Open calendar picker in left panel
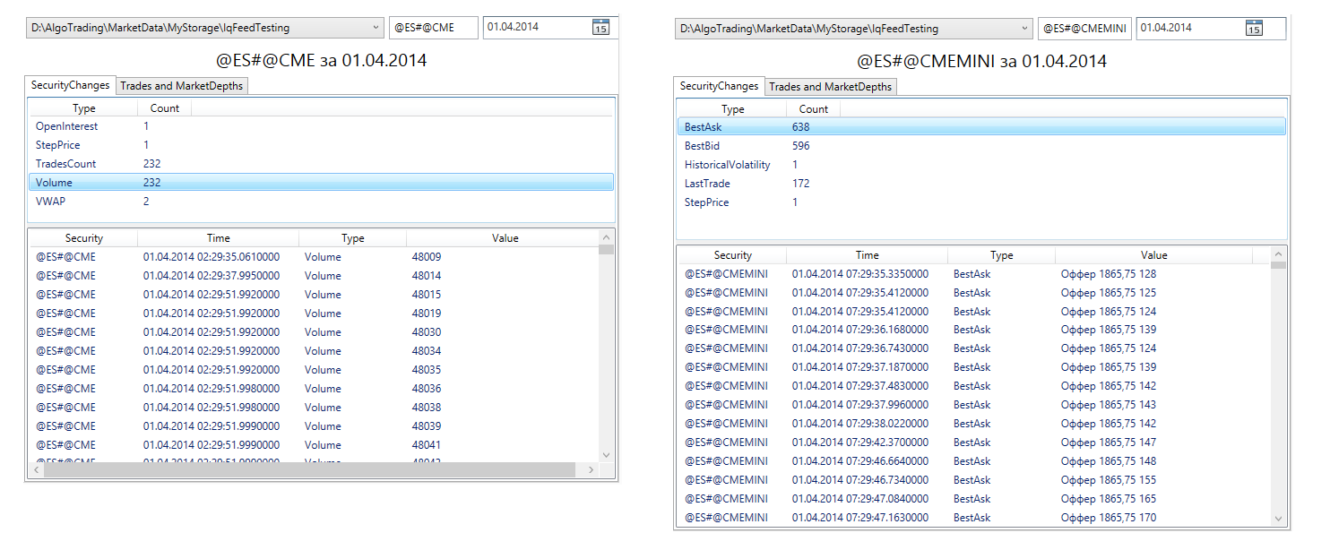Viewport: 1330px width, 550px height. 600,28
